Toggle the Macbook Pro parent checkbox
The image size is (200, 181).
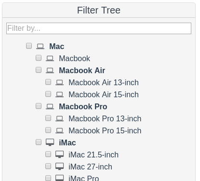[x=39, y=106]
